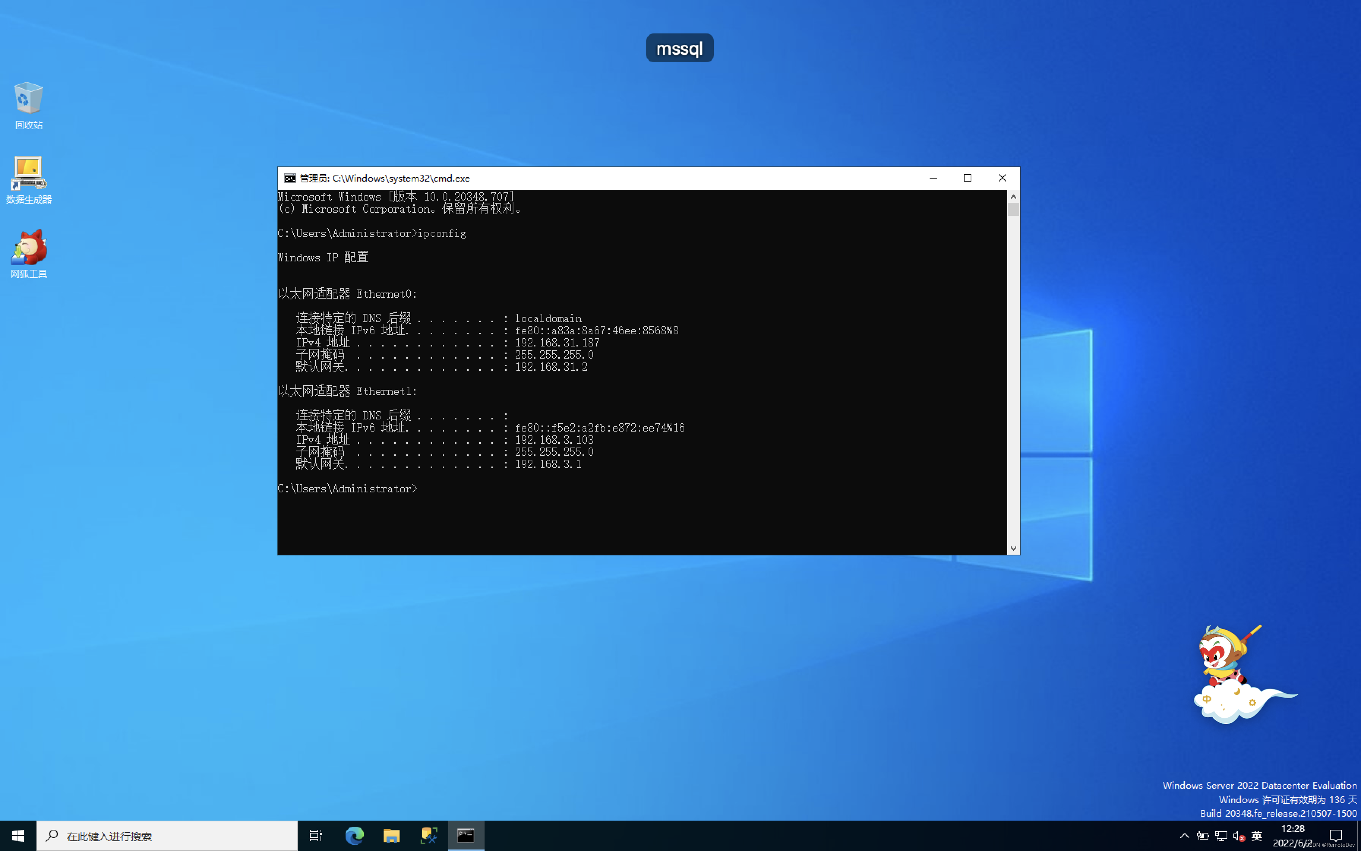This screenshot has width=1361, height=851.
Task: Open Task View on the taskbar
Action: [316, 836]
